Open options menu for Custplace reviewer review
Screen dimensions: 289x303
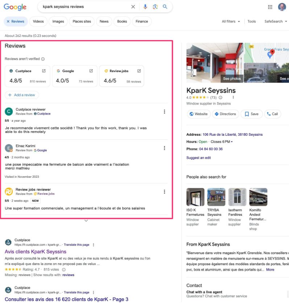[x=164, y=111]
